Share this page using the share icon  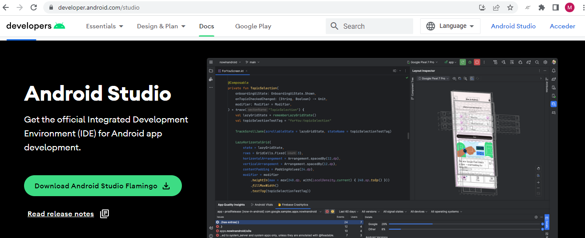point(496,7)
